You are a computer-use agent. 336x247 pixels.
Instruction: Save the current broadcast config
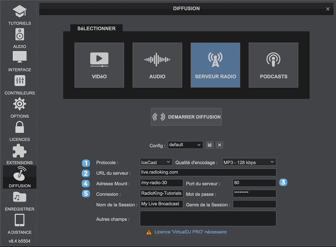point(209,145)
